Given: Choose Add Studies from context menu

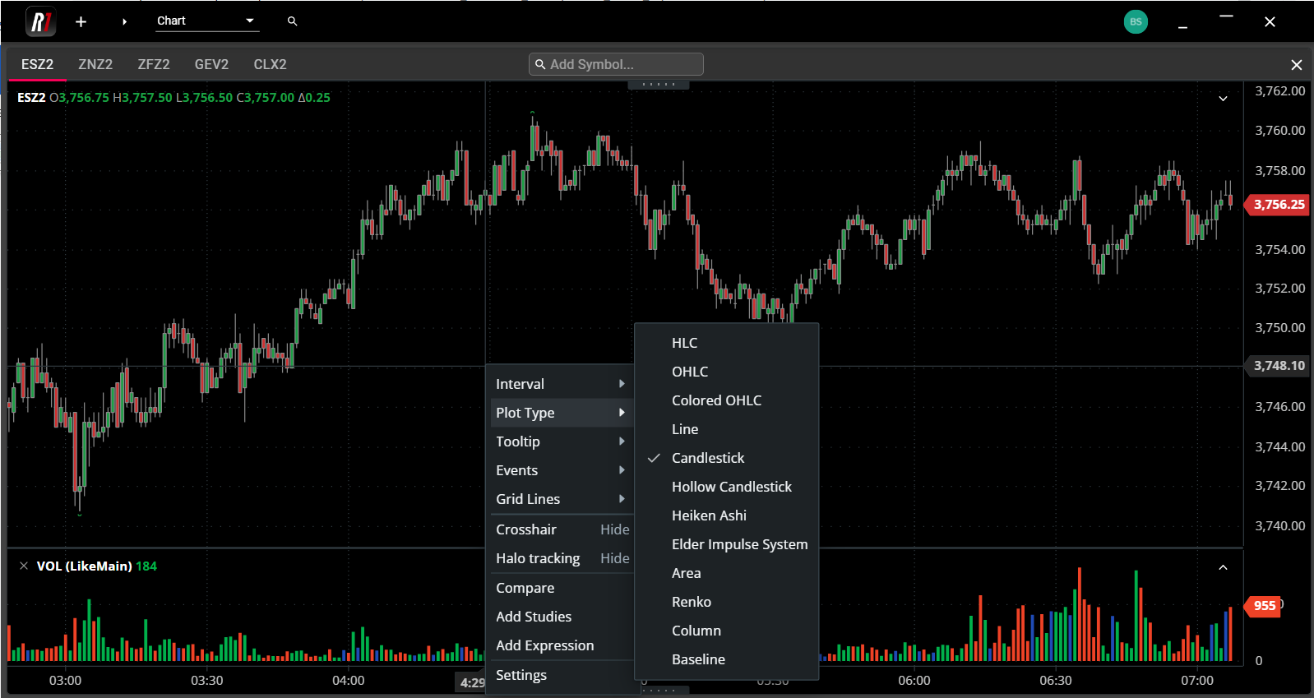Looking at the screenshot, I should click(x=562, y=617).
